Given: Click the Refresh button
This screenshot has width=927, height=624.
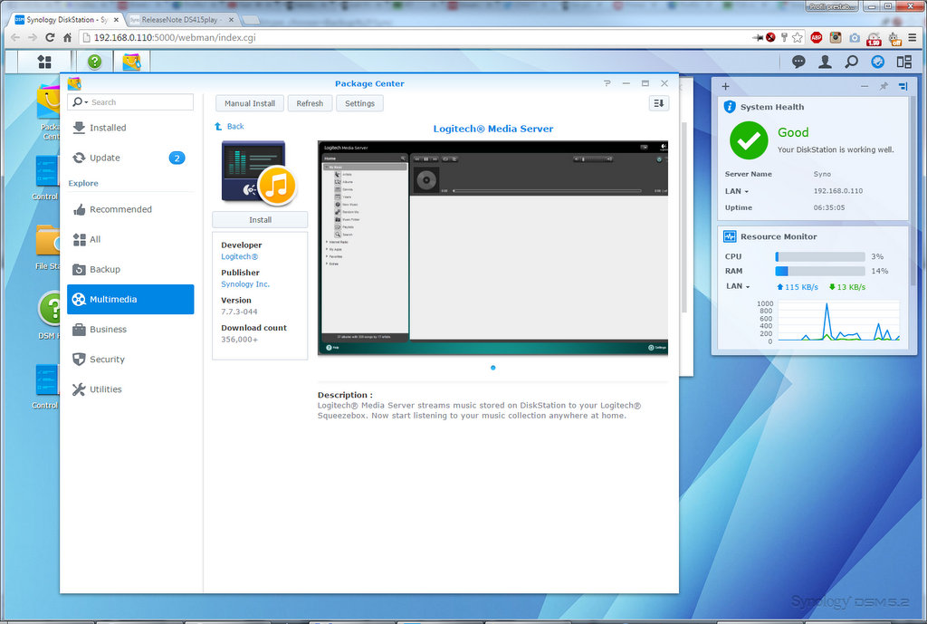Looking at the screenshot, I should 310,103.
